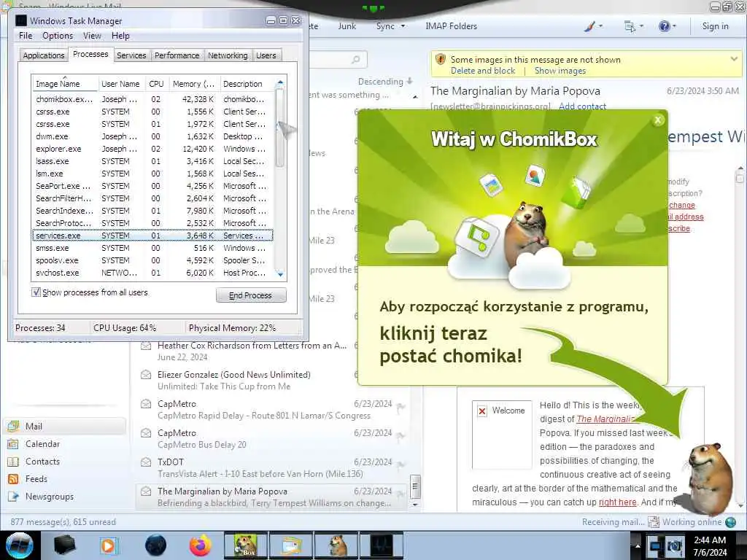Click the search magnifier icon in Live Mail
Image resolution: width=747 pixels, height=560 pixels.
[356, 60]
